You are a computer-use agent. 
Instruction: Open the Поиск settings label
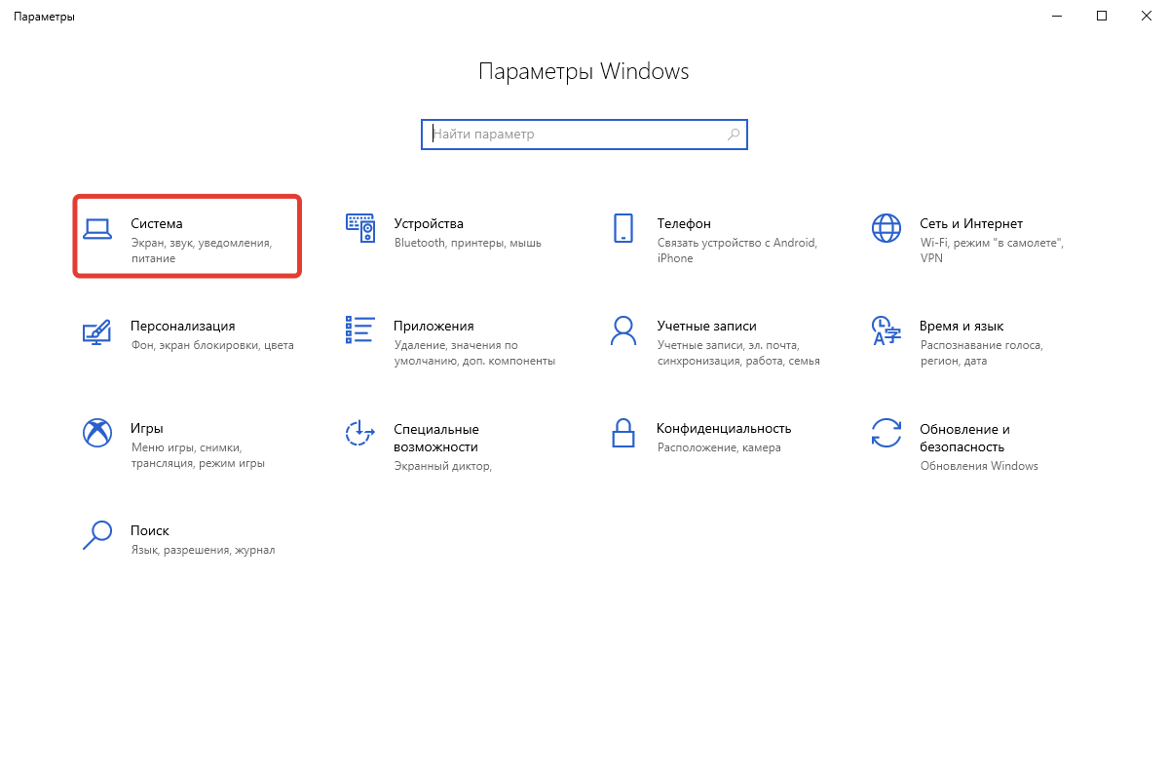pyautogui.click(x=150, y=530)
